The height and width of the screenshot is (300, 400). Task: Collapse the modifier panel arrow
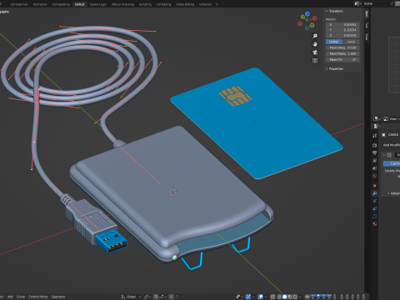pos(384,155)
